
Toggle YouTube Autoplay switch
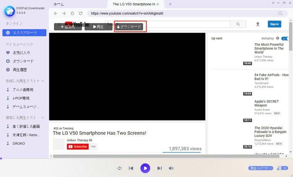pos(285,38)
